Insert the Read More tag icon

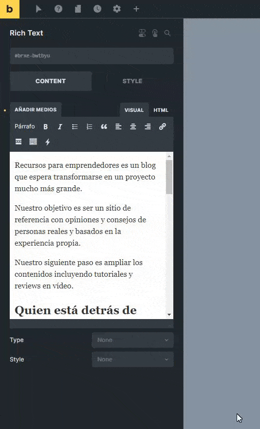[19, 142]
